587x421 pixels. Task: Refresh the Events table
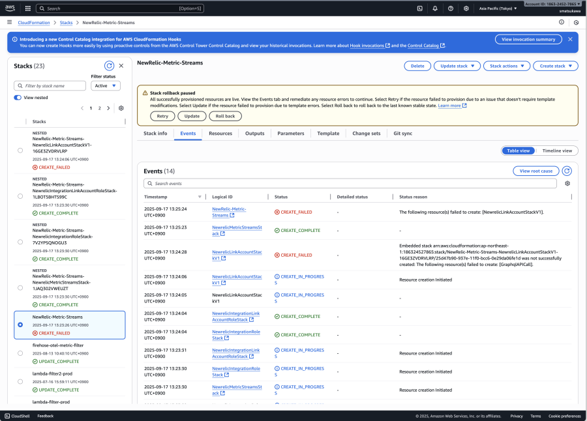567,171
